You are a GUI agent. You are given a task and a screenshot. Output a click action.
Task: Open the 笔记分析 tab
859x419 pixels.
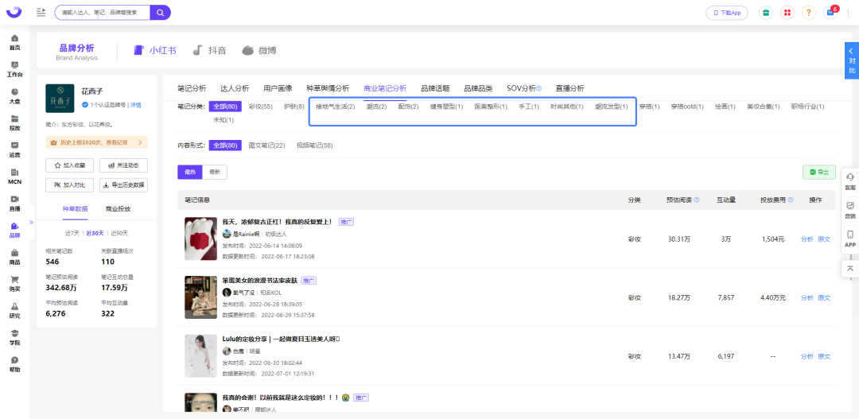[192, 88]
